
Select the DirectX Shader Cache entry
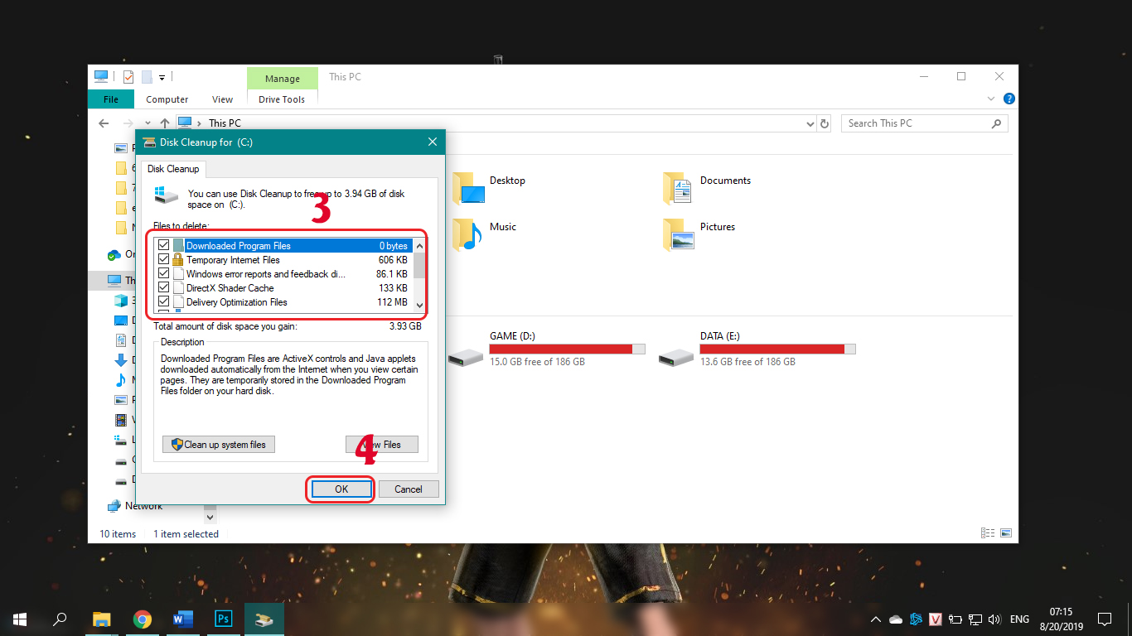[283, 288]
